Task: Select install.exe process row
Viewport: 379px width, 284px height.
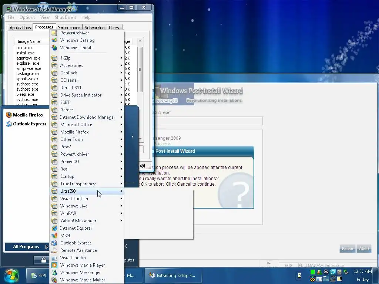Action: click(26, 53)
